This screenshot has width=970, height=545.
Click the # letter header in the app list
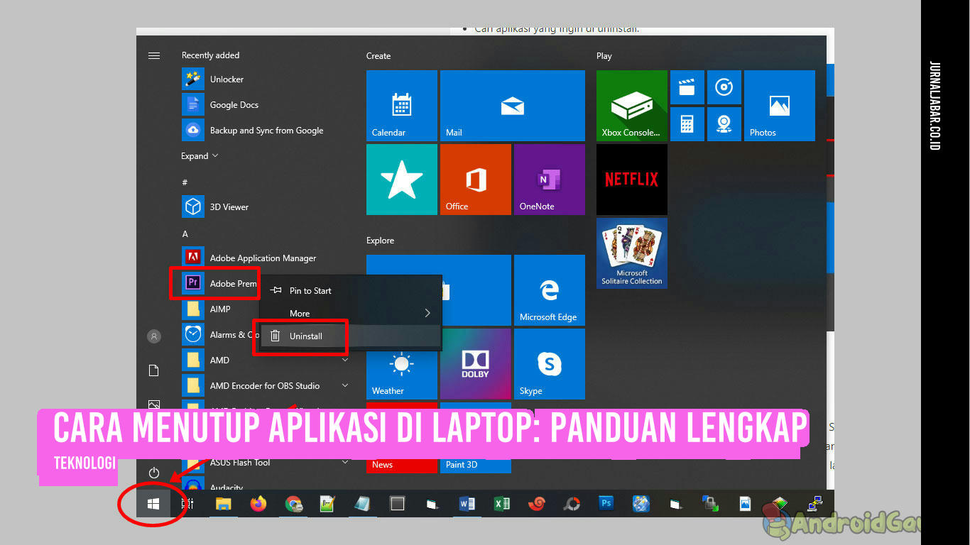(x=185, y=182)
